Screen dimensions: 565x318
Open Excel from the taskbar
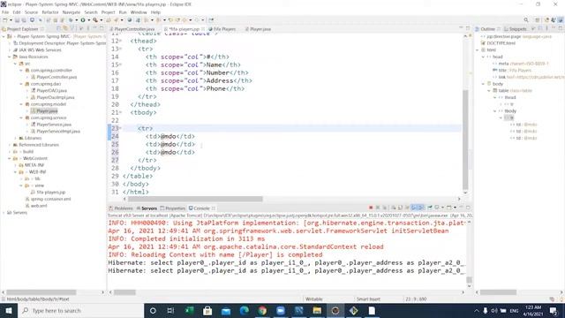189,310
